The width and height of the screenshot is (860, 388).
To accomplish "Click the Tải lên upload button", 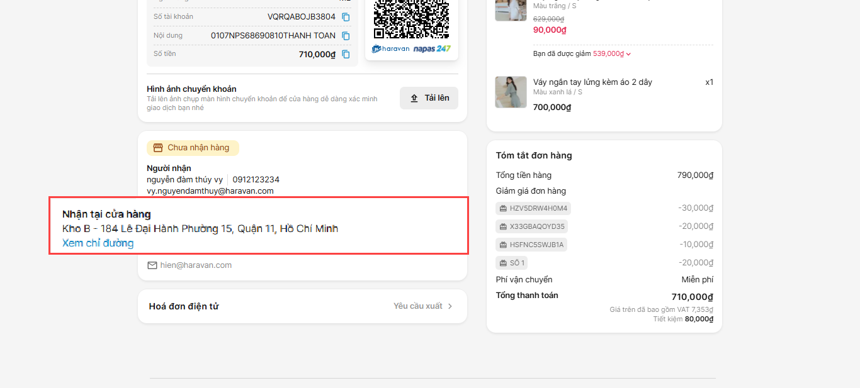I will pos(429,98).
